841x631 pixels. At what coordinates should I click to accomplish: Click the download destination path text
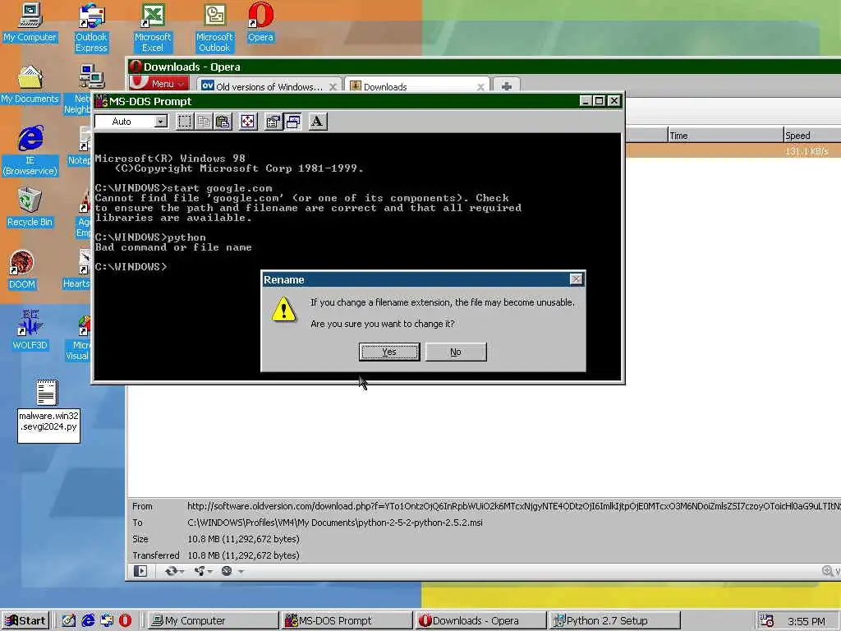pos(335,522)
